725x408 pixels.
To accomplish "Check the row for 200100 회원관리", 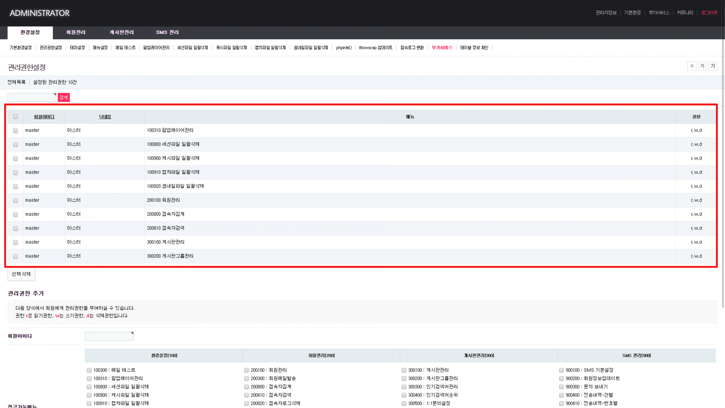I will pyautogui.click(x=15, y=200).
